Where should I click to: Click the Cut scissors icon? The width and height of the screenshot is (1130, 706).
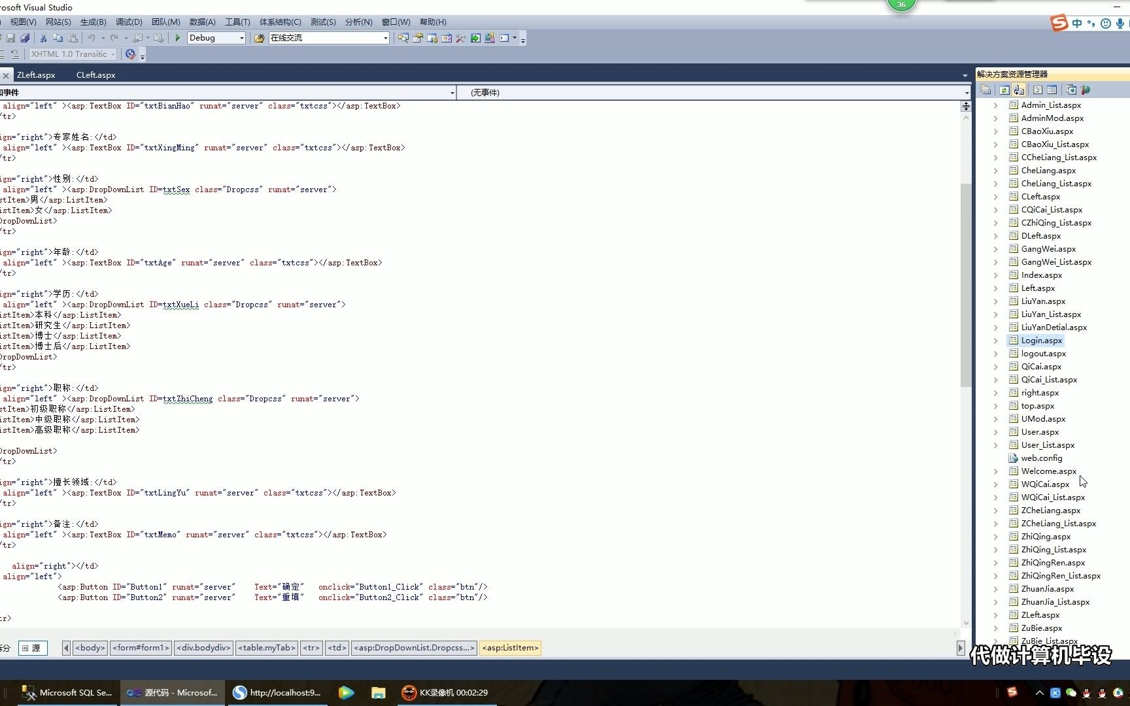click(43, 38)
